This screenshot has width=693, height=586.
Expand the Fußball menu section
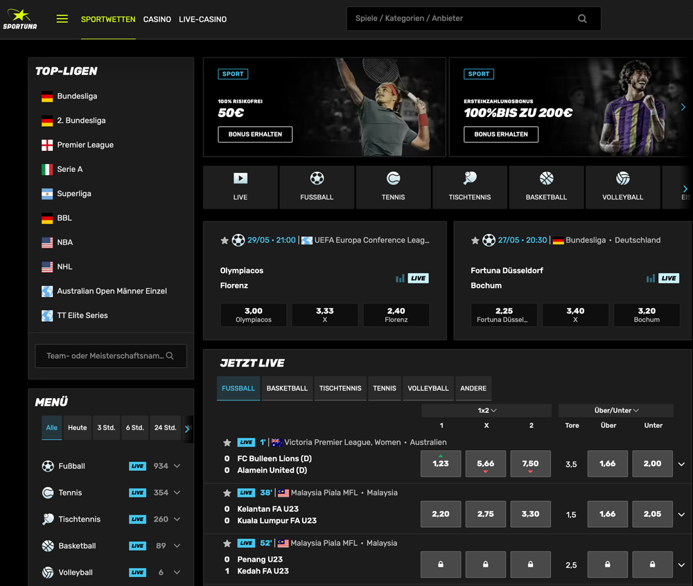pos(177,466)
